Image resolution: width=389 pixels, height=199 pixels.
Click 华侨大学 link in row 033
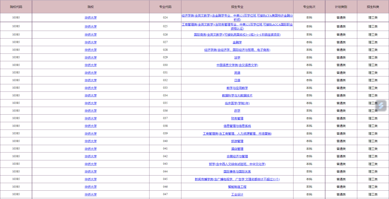pos(90,88)
